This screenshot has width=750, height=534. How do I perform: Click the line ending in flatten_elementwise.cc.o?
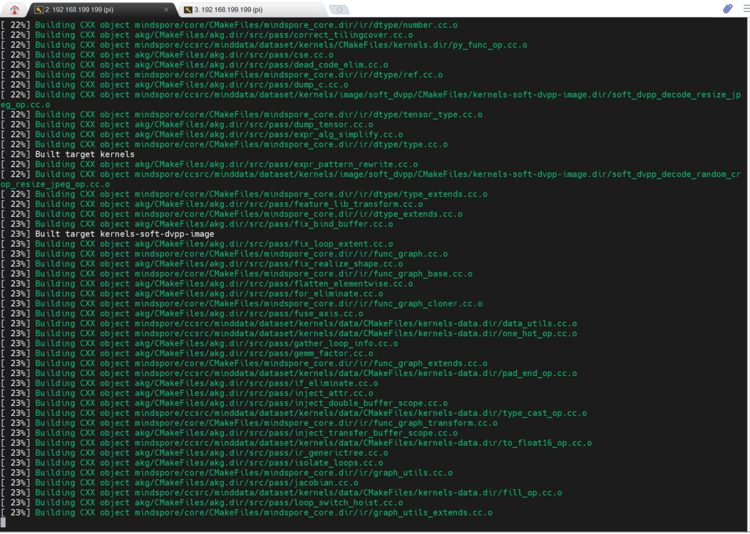pyautogui.click(x=206, y=283)
